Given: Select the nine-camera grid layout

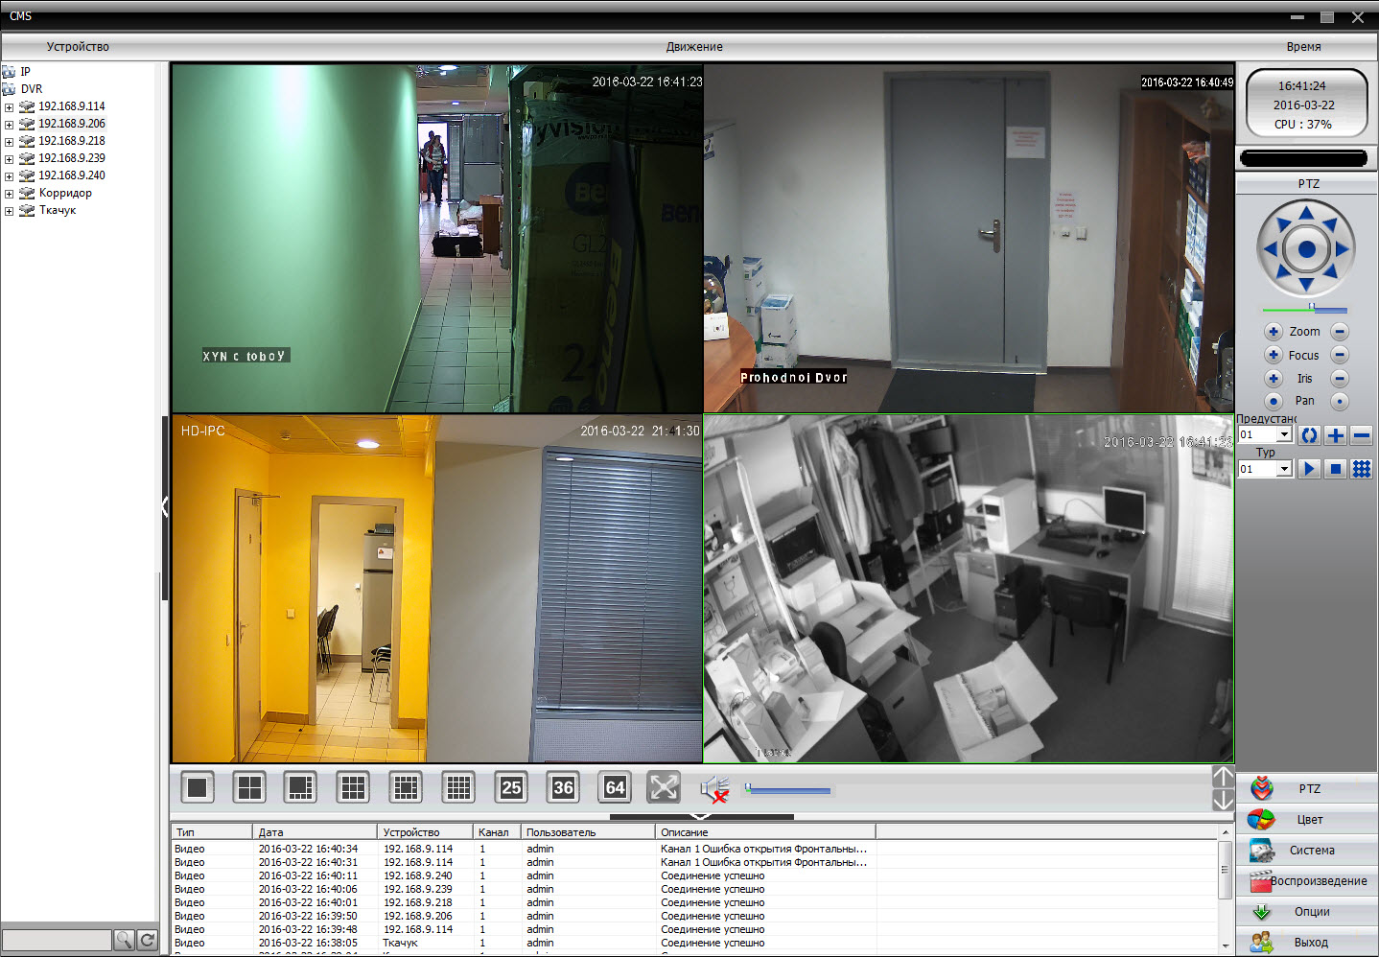Looking at the screenshot, I should pos(354,788).
